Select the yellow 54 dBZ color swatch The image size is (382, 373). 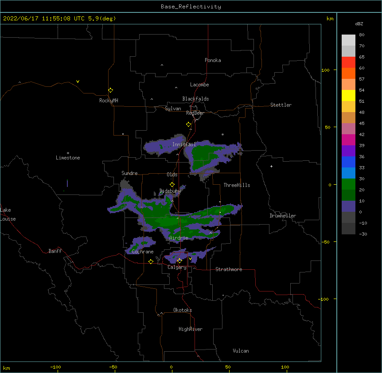coord(348,95)
